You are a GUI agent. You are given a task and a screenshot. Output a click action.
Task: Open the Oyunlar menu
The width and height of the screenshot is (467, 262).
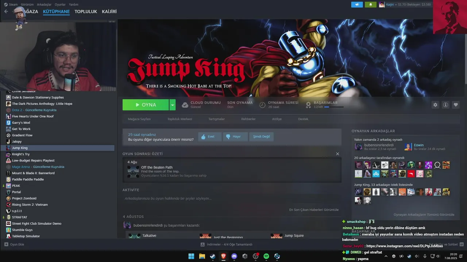60,4
